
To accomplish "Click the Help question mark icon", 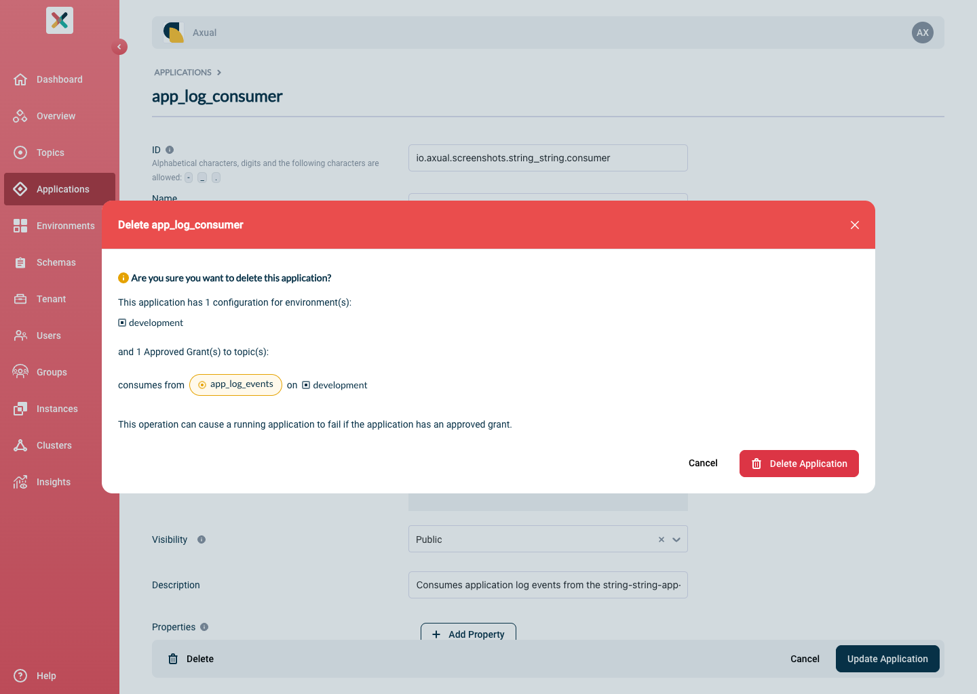I will [20, 676].
